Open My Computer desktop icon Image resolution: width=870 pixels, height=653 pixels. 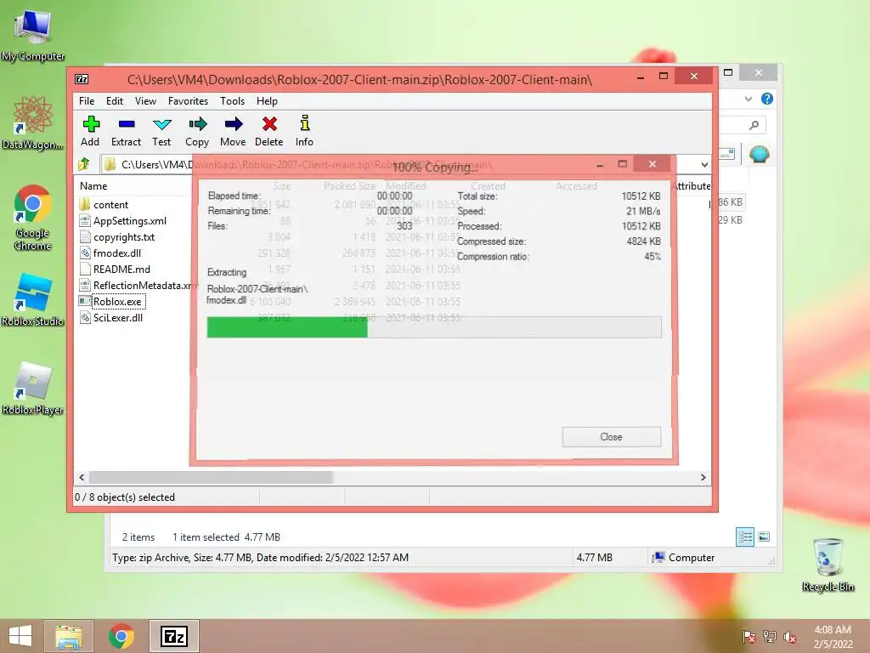coord(33,34)
